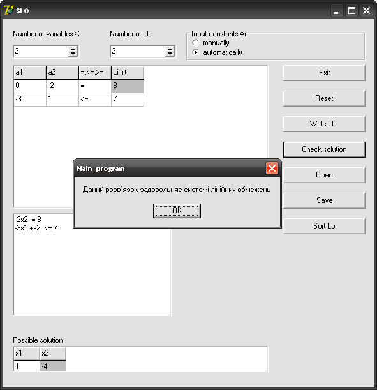The height and width of the screenshot is (390, 377).
Task: Click the x1 header in Possible solution
Action: coord(27,354)
